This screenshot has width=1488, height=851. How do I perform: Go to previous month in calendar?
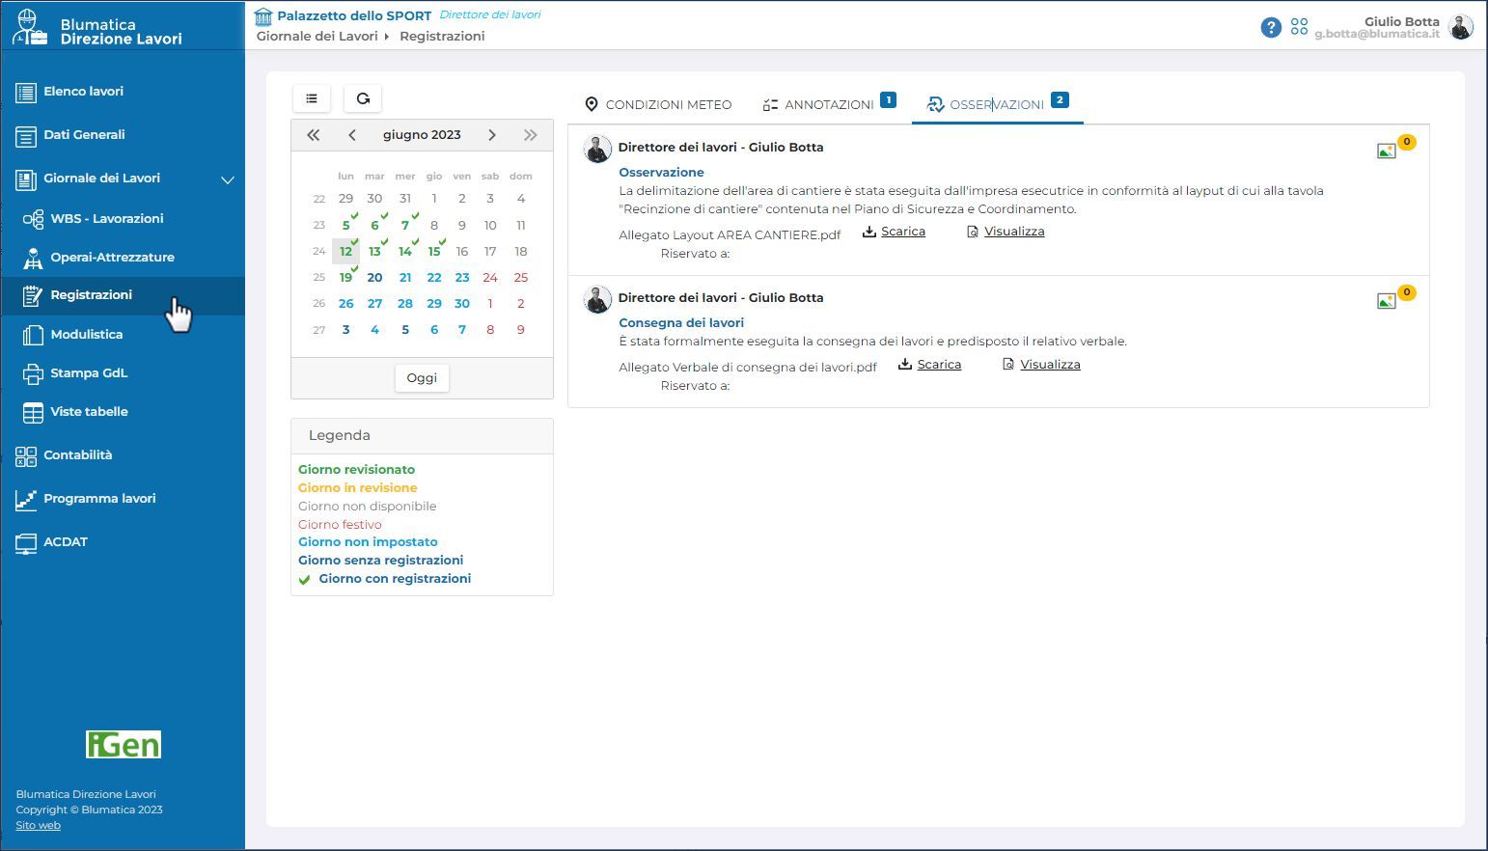pyautogui.click(x=352, y=135)
